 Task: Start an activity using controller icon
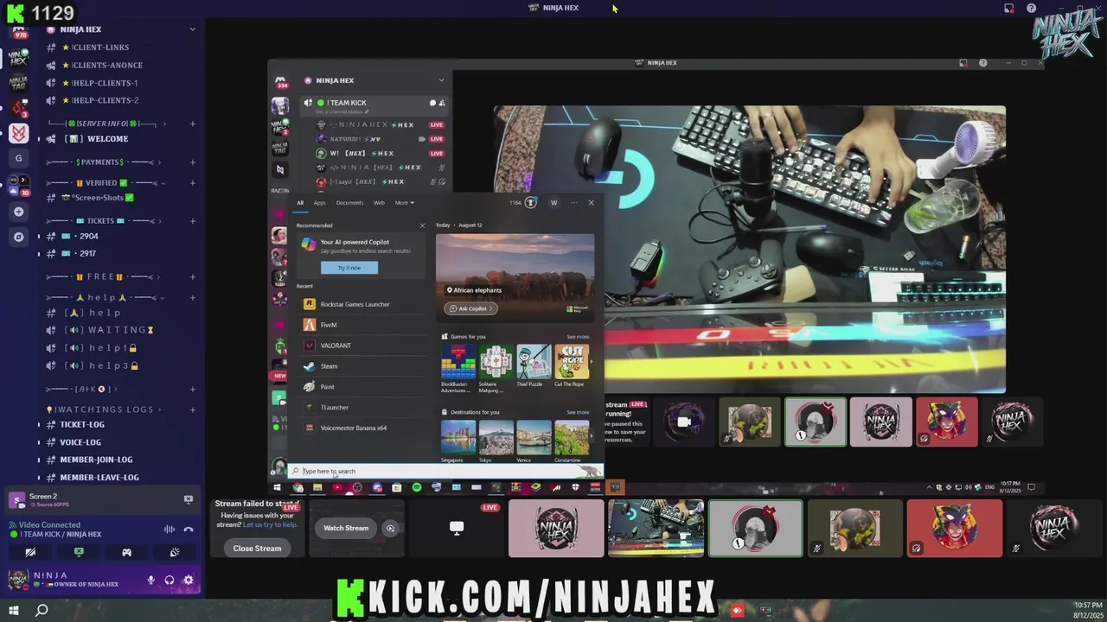[126, 552]
